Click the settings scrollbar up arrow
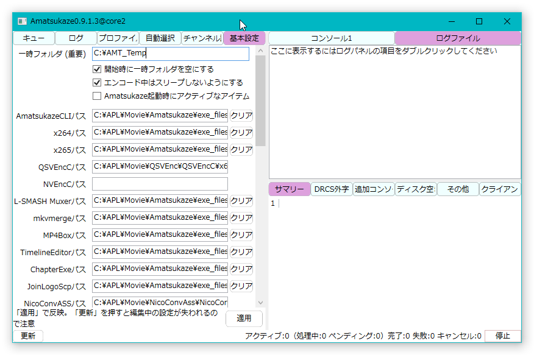Viewport: 534px width, 355px height. pyautogui.click(x=260, y=51)
